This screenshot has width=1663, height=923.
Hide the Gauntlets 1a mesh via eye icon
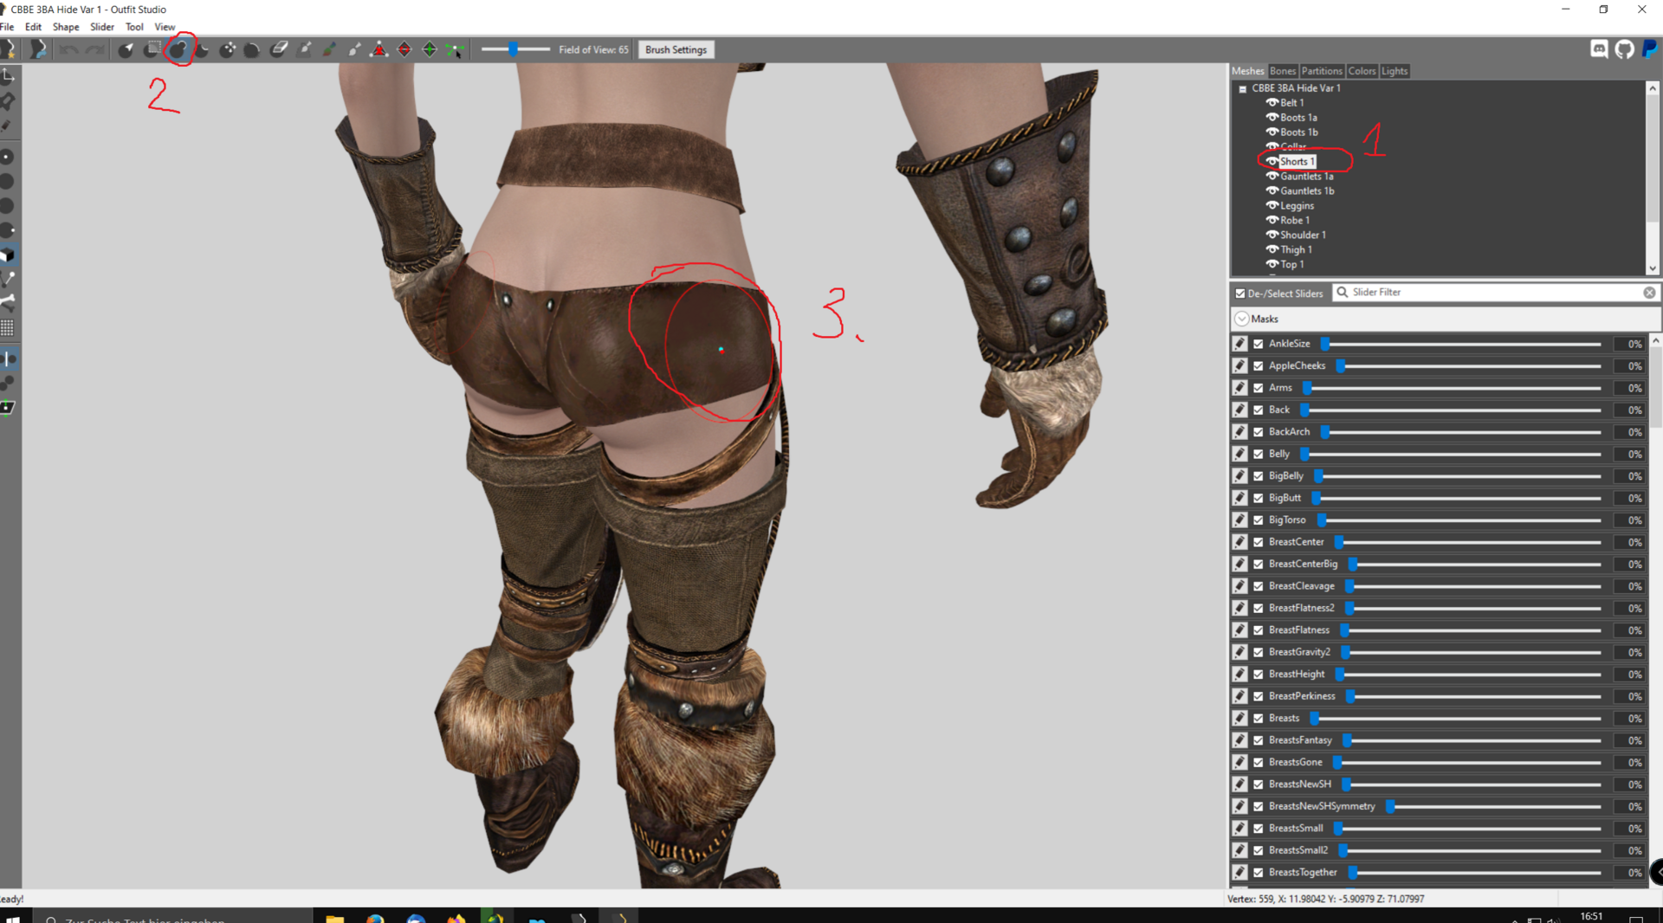[x=1272, y=176]
